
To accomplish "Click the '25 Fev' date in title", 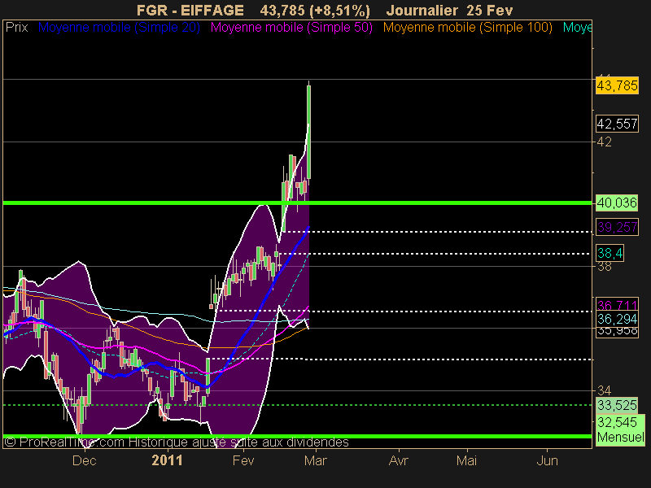I will click(x=490, y=11).
